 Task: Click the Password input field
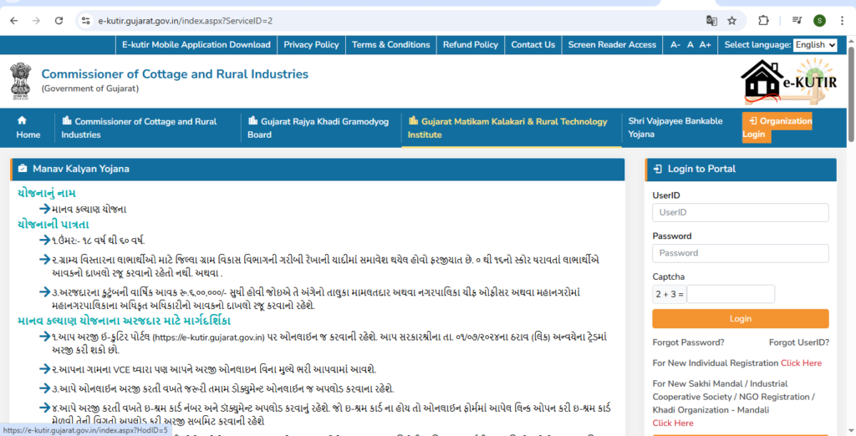(741, 253)
